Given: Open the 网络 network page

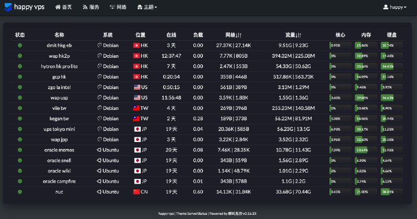Looking at the screenshot, I should (x=118, y=7).
